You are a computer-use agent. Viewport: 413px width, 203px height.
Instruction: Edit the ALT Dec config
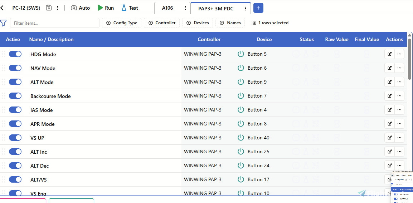[x=389, y=165]
